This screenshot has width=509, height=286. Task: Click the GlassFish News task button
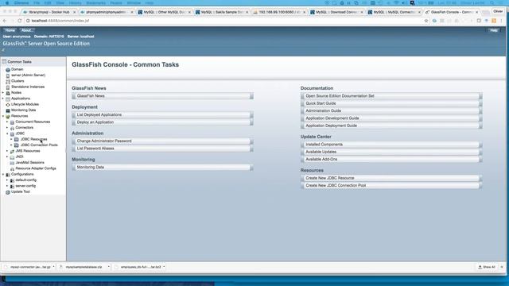pyautogui.click(x=162, y=96)
